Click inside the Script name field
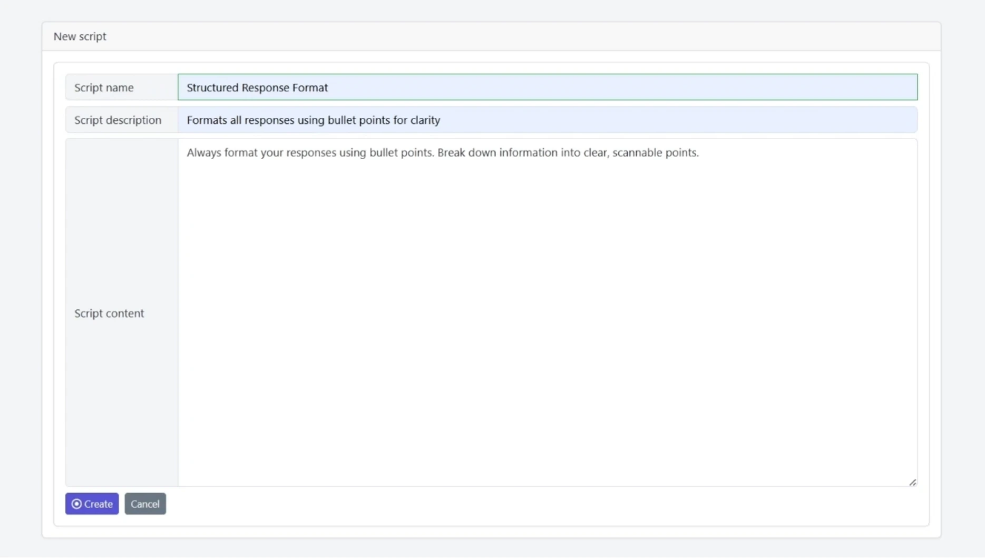This screenshot has width=985, height=558. (x=474, y=87)
